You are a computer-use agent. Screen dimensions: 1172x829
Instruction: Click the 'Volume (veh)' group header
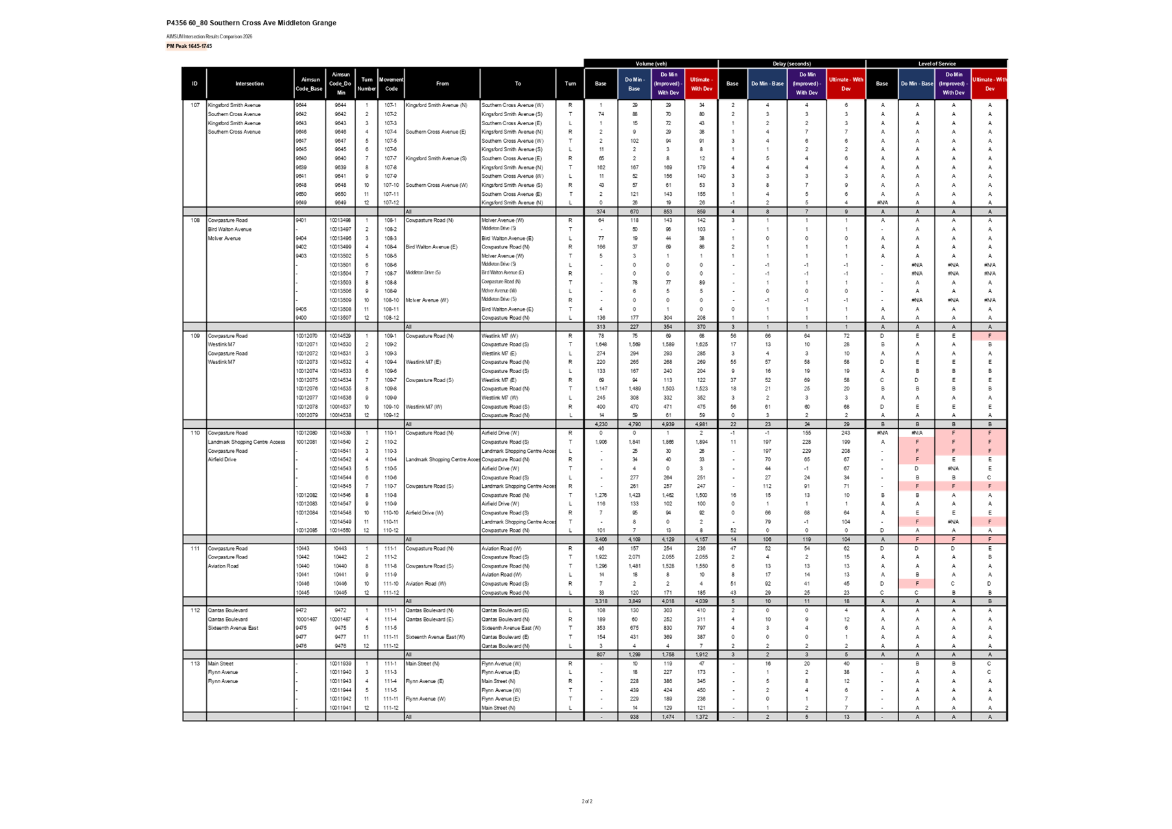click(651, 64)
